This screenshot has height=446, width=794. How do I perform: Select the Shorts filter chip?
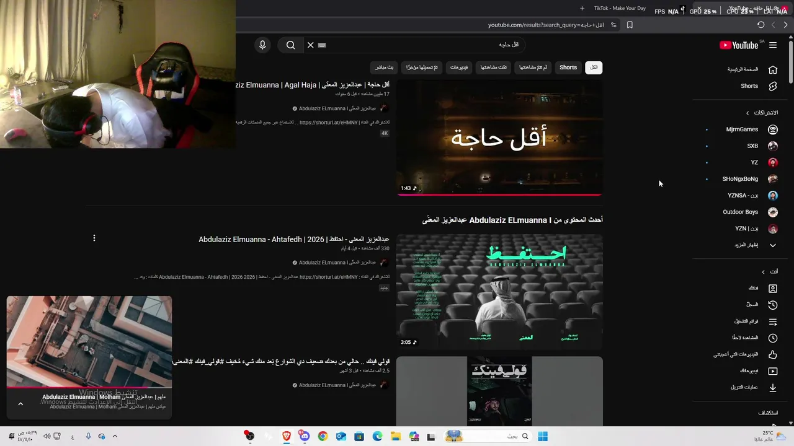pyautogui.click(x=568, y=68)
